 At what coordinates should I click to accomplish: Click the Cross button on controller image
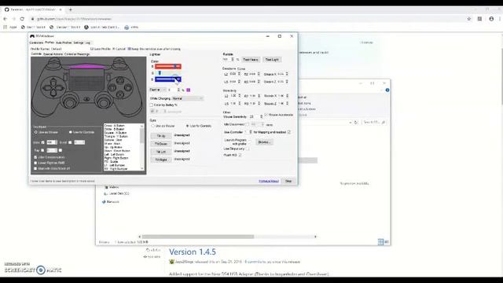pos(119,94)
